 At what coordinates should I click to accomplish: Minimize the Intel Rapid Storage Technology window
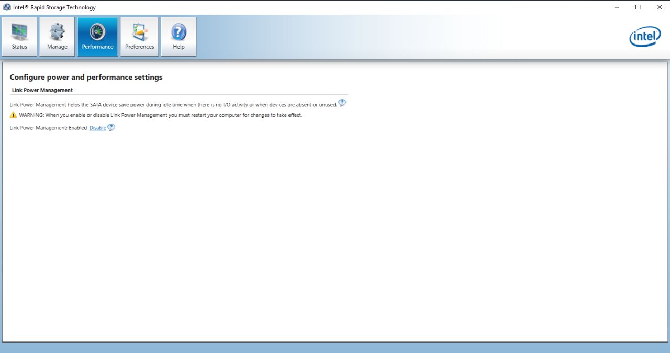(x=616, y=7)
